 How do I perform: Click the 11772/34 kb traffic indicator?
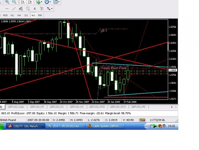pos(157,120)
